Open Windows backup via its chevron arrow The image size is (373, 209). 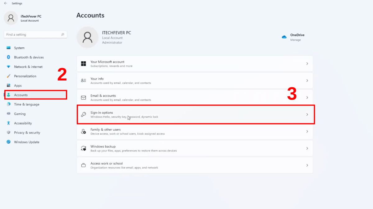coord(307,148)
